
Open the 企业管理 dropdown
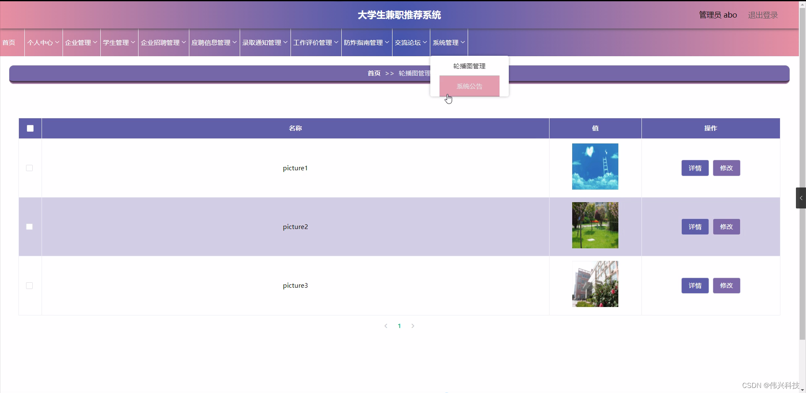pos(81,42)
